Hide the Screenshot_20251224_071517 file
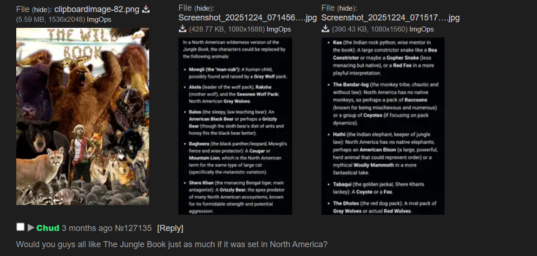The height and width of the screenshot is (256, 537). (347, 8)
